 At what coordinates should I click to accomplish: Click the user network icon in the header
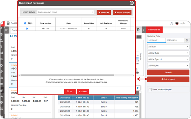[172, 23]
